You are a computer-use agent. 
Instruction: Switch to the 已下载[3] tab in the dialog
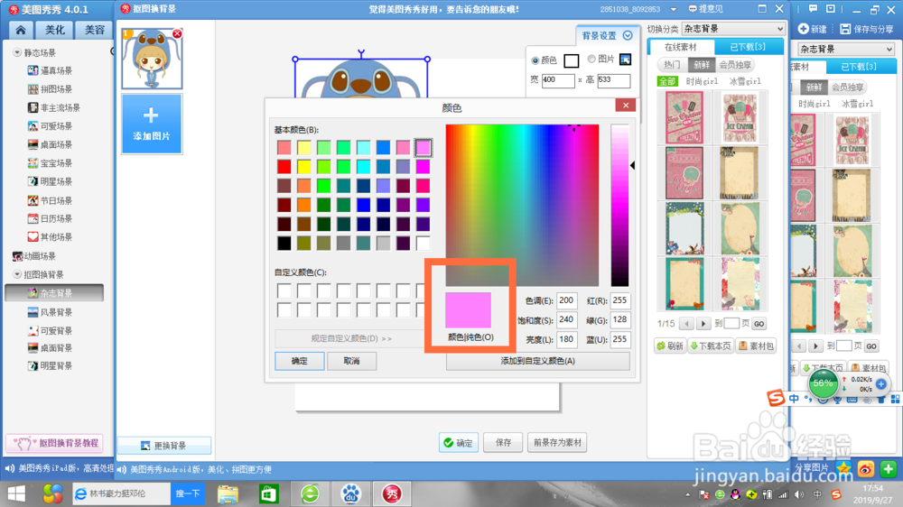[x=748, y=47]
